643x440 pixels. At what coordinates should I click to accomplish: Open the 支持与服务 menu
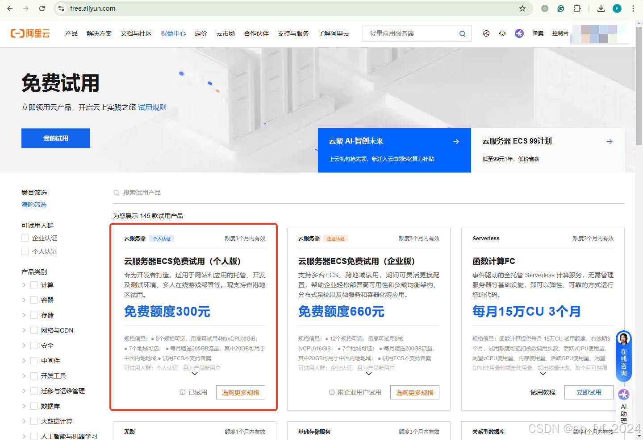coord(293,33)
